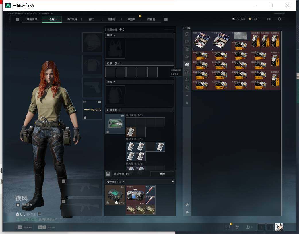Open the 特勤处 tab
The image size is (299, 234).
131,19
